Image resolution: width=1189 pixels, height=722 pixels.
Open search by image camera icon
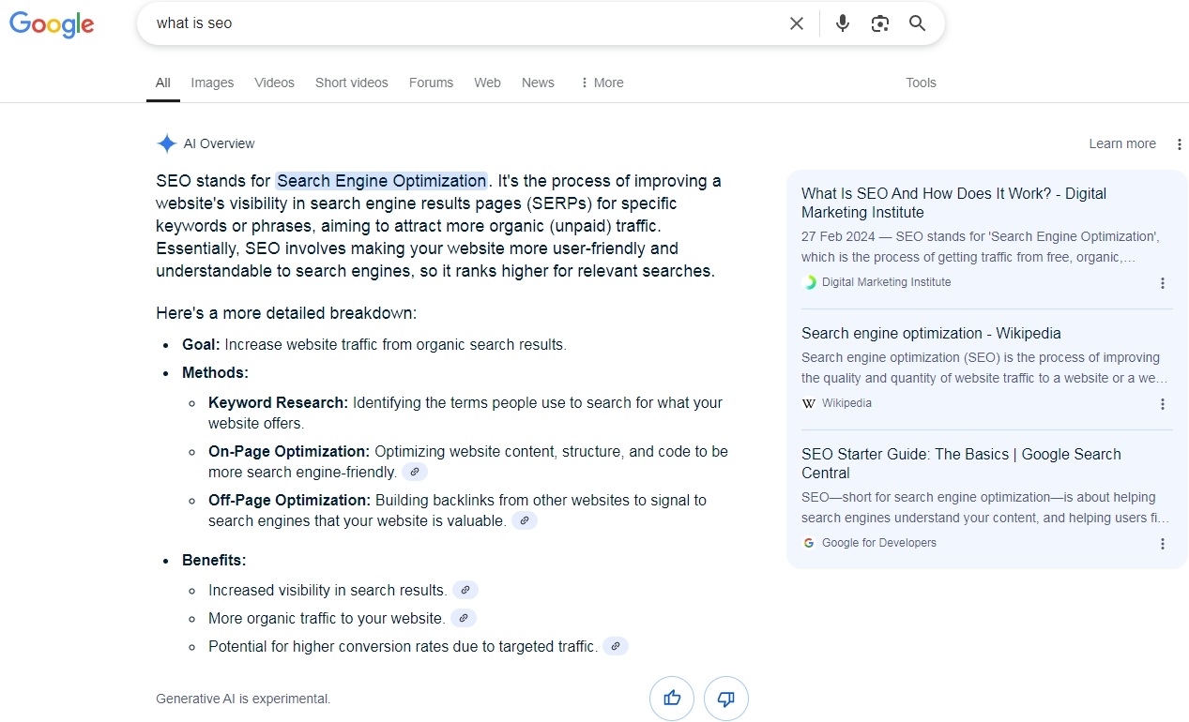point(879,23)
